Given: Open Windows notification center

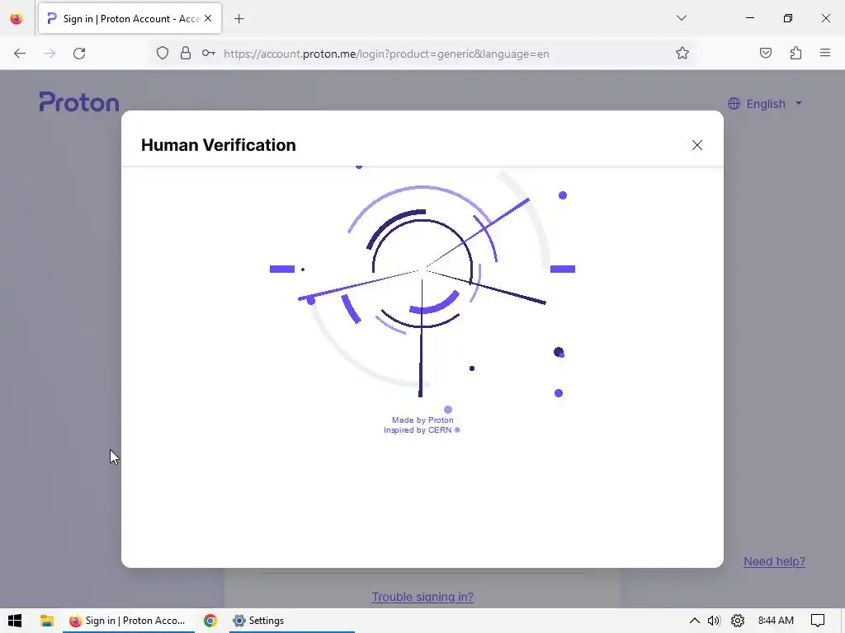Looking at the screenshot, I should click(x=818, y=621).
